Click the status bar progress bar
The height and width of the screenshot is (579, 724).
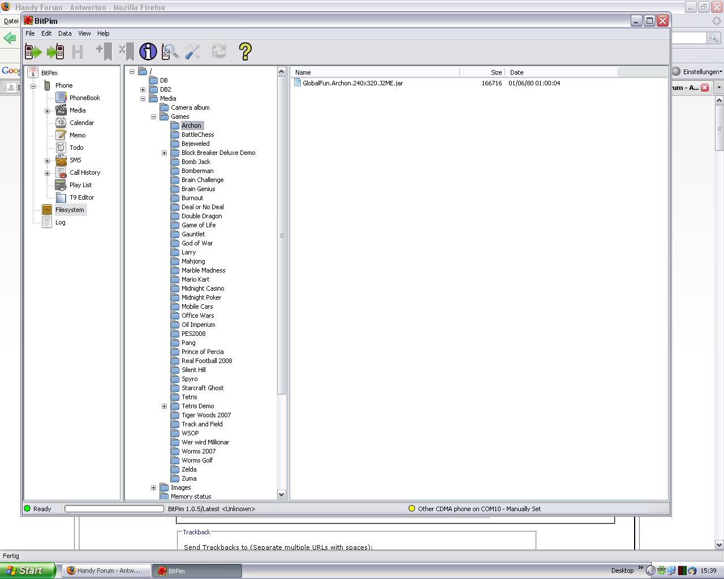114,509
